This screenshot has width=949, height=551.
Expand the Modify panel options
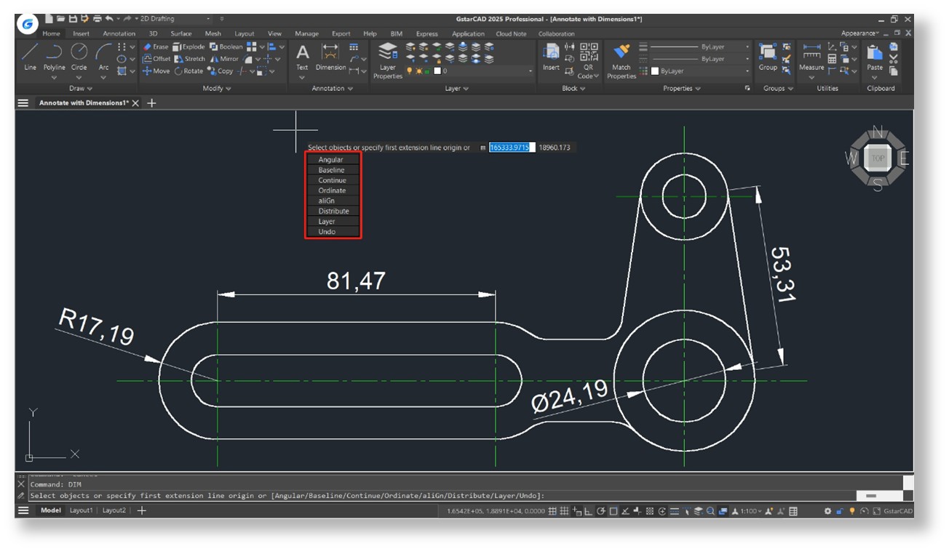click(x=217, y=89)
